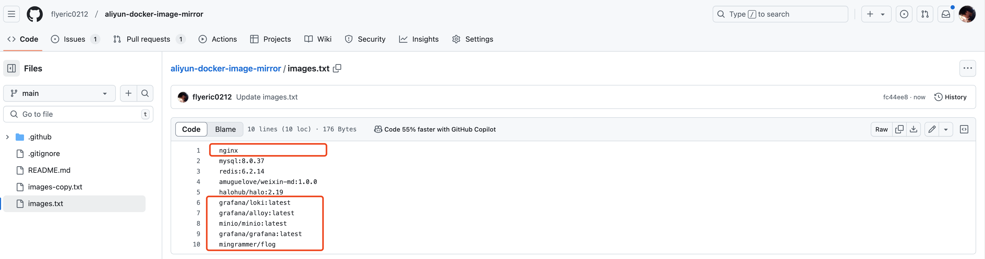Expand the create new dropdown arrow
The height and width of the screenshot is (259, 985).
pos(883,14)
